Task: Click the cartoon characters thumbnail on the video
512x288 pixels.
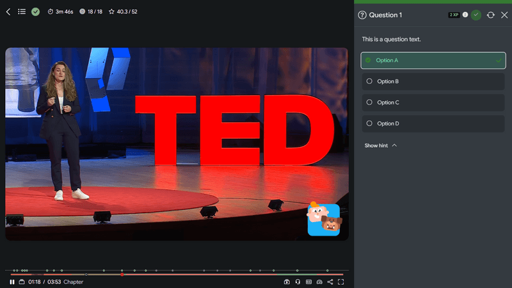Action: point(324,219)
